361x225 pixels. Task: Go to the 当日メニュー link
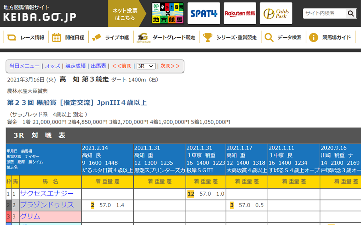[24, 66]
